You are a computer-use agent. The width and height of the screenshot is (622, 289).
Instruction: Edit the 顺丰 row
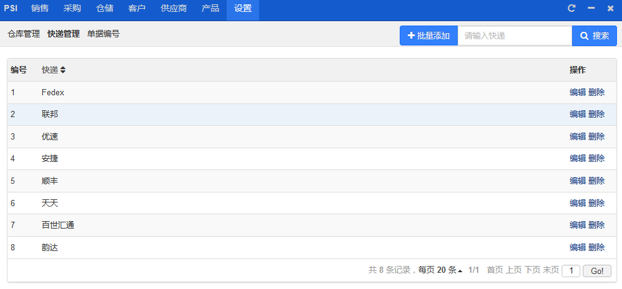point(578,181)
